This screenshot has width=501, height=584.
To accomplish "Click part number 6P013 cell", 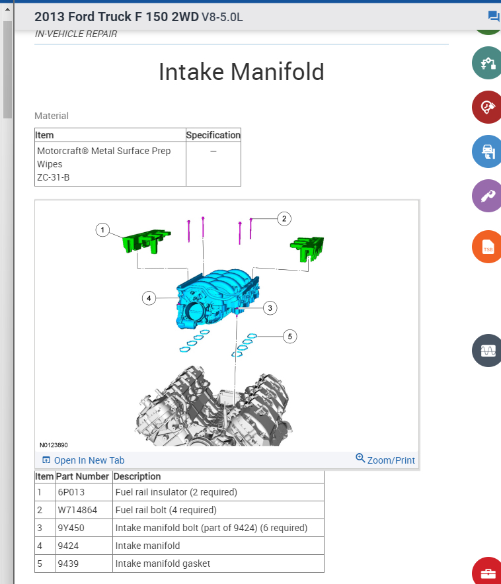I will pyautogui.click(x=84, y=492).
